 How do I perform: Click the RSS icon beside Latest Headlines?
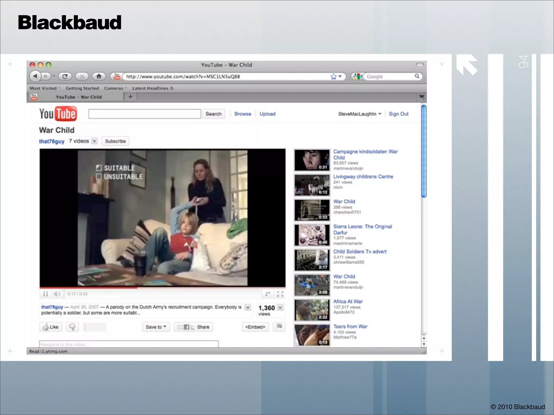(x=172, y=88)
